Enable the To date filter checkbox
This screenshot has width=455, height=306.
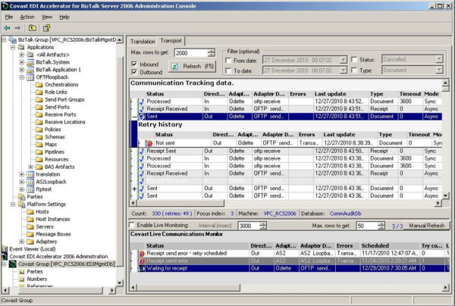(x=229, y=70)
